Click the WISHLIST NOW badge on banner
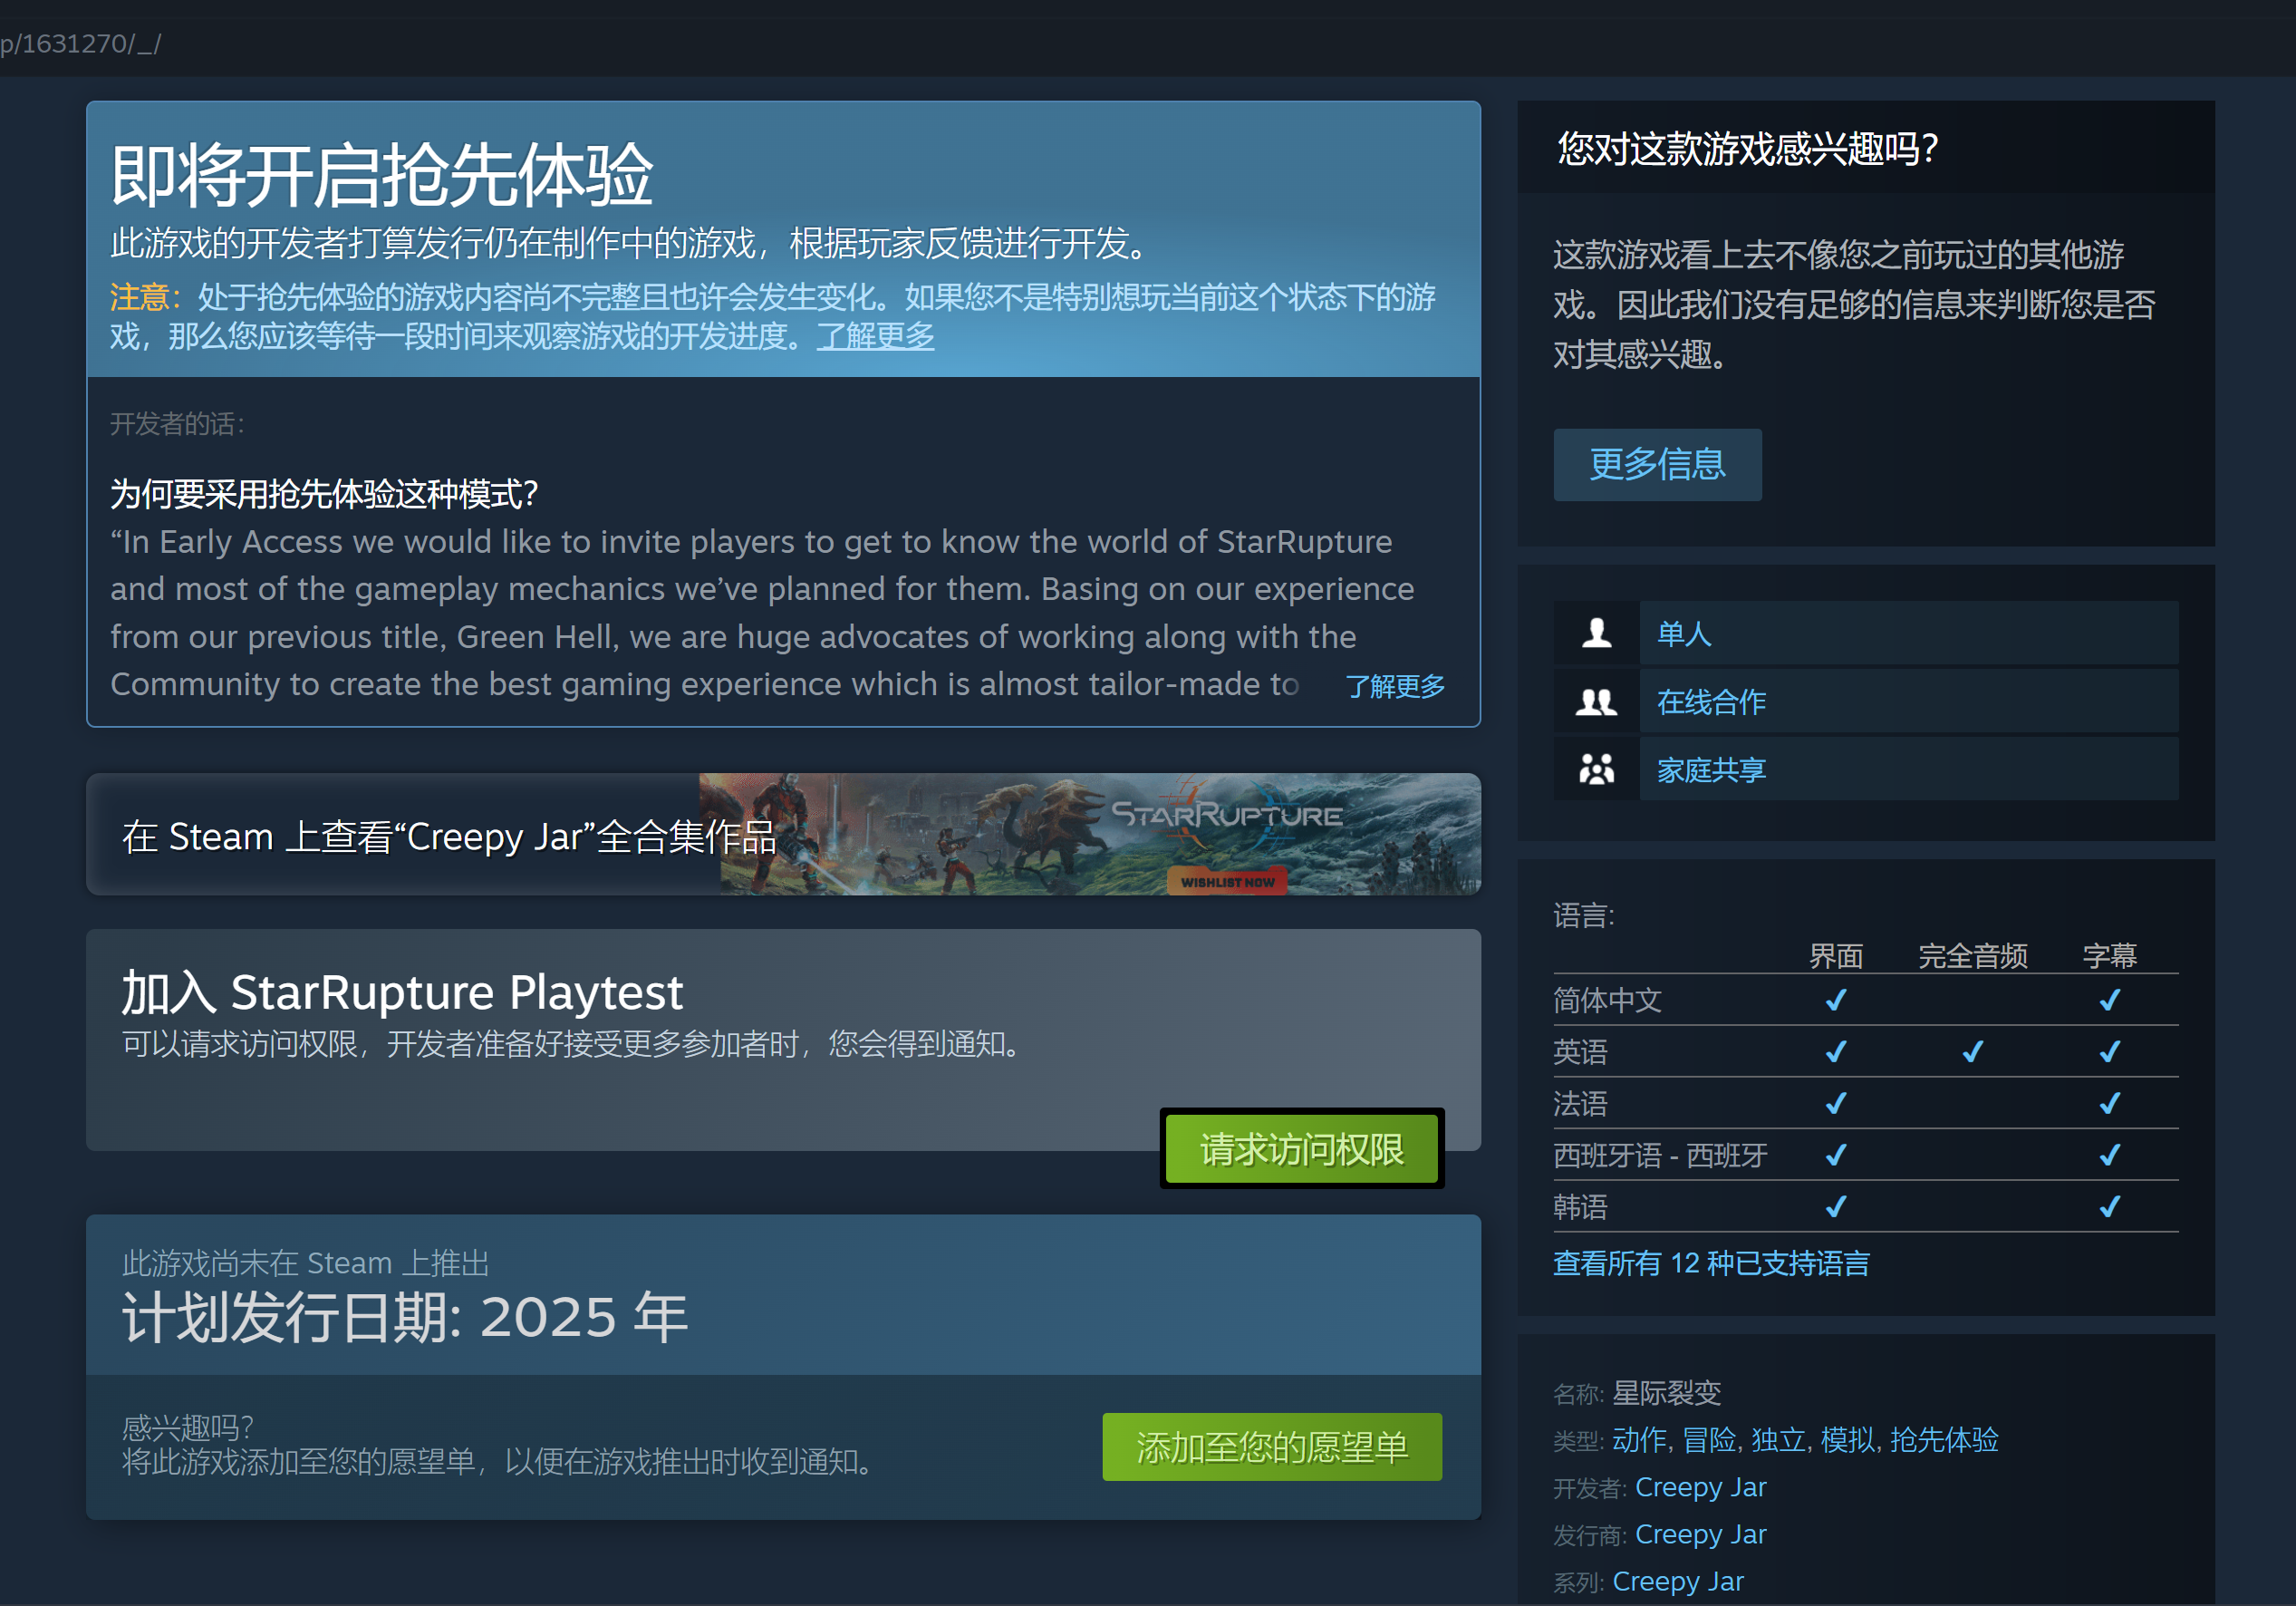The image size is (2296, 1606). point(1227,882)
